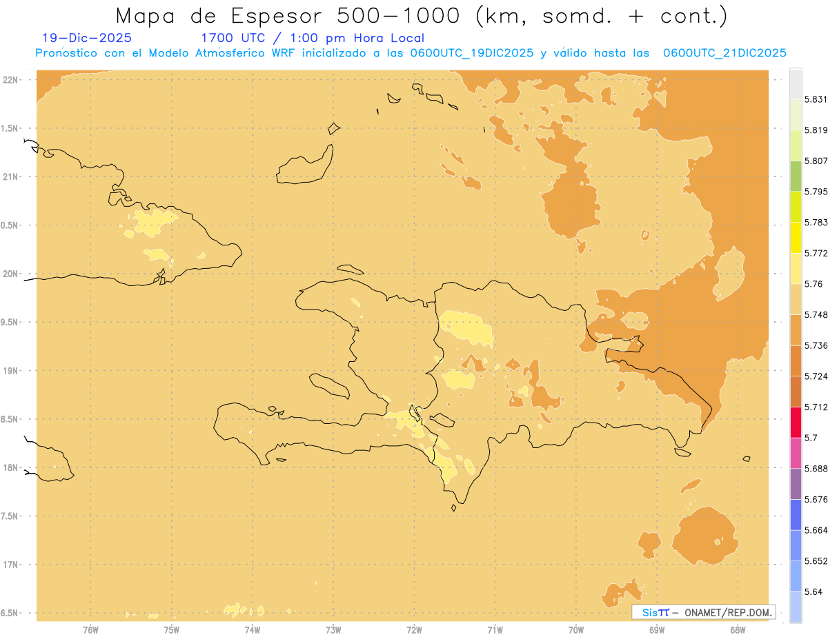Click the legend value "5.795"
Image resolution: width=828 pixels, height=639 pixels.
(816, 192)
